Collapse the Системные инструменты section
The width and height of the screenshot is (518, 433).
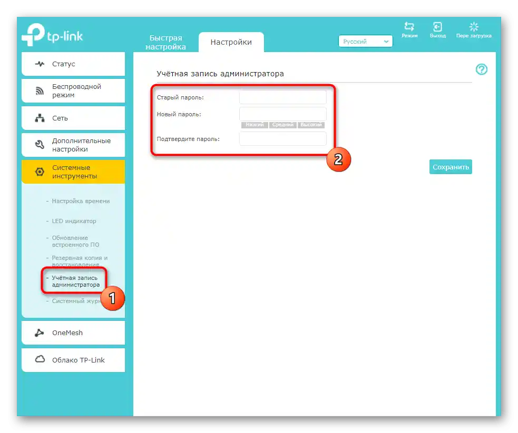coord(73,172)
